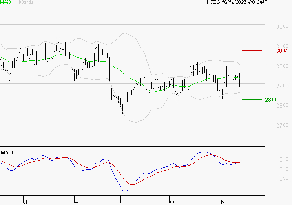Click the 0.10 MACD axis label

tap(284, 159)
